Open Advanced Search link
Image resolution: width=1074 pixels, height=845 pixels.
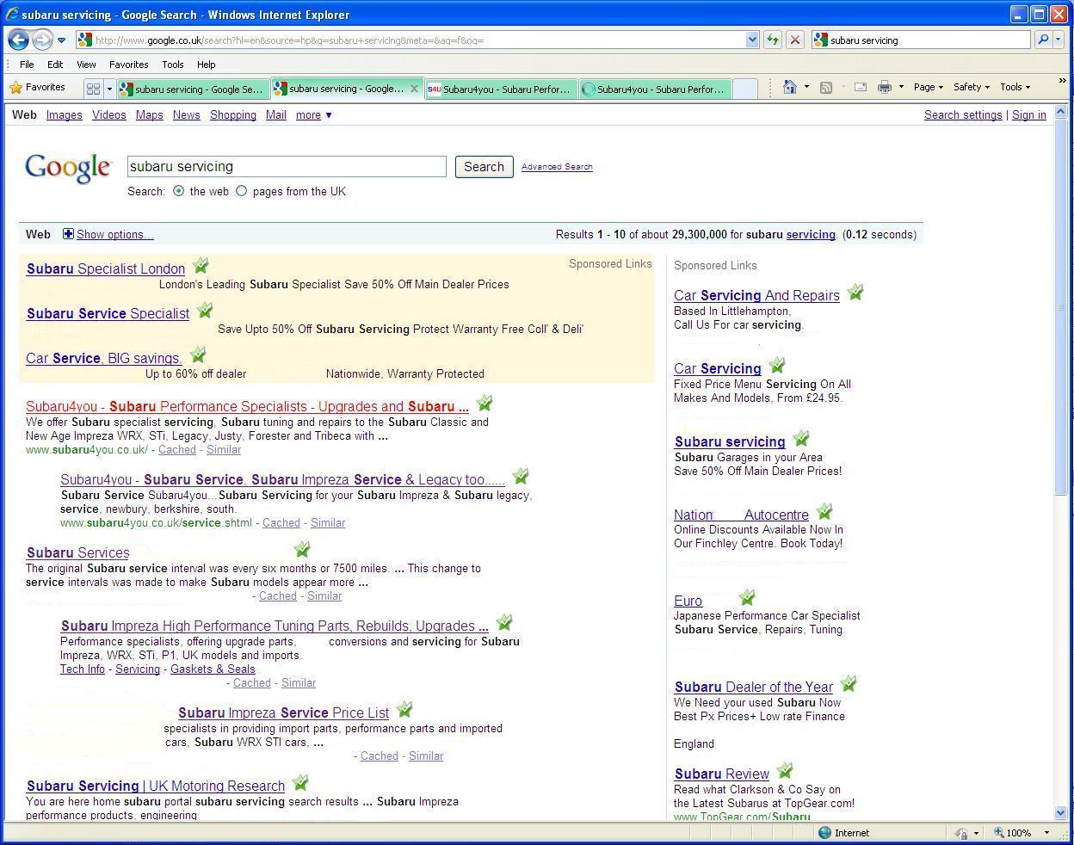[x=557, y=167]
